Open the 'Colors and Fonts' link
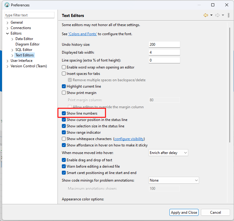This screenshot has height=221, width=234. 82,34
